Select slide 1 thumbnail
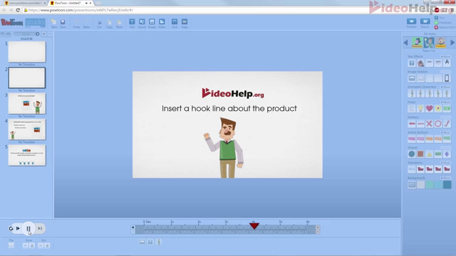Screen dimensions: 456x256 tap(27, 52)
